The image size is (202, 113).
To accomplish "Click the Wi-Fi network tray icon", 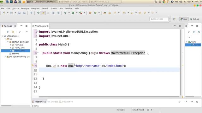I will (189, 2).
